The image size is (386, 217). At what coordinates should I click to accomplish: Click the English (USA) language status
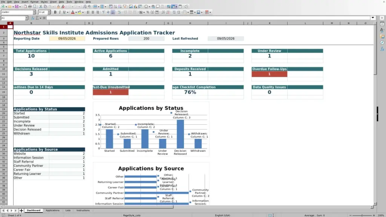(222, 215)
